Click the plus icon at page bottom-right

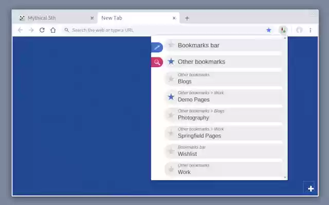click(x=310, y=189)
